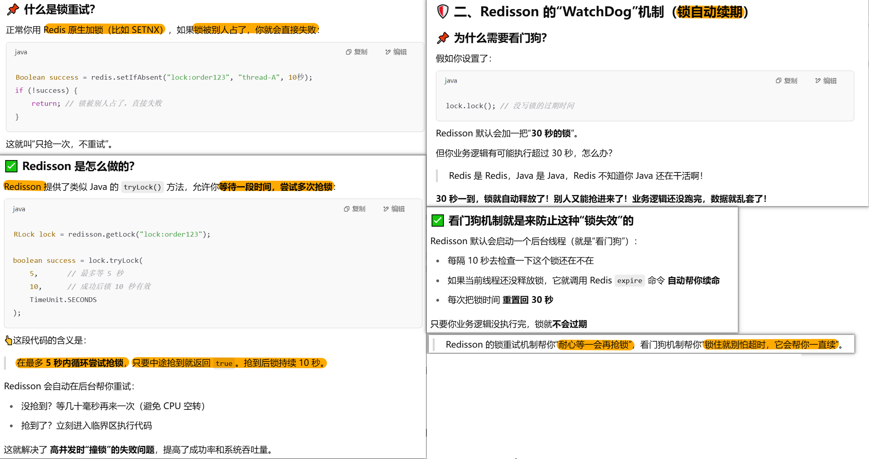Image resolution: width=869 pixels, height=459 pixels.
Task: Click the java label above RLock code
Action: click(x=19, y=209)
